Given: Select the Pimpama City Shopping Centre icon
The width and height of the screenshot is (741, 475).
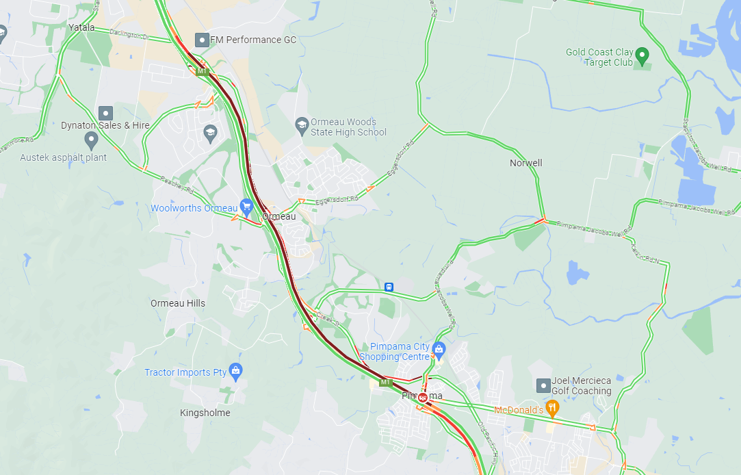Looking at the screenshot, I should [439, 350].
